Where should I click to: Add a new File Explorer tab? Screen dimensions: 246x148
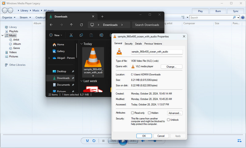(102, 17)
